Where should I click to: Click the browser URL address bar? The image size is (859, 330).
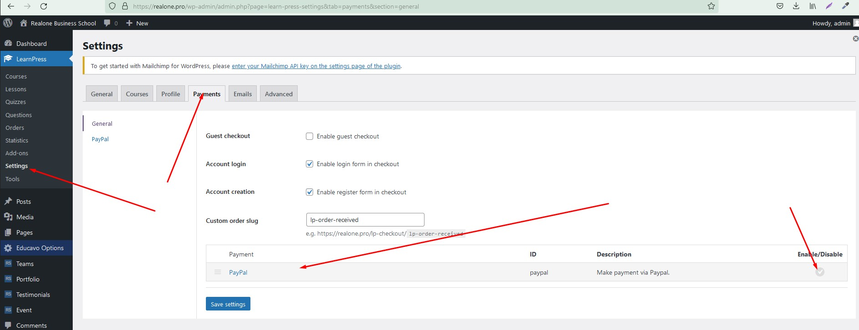pos(412,6)
